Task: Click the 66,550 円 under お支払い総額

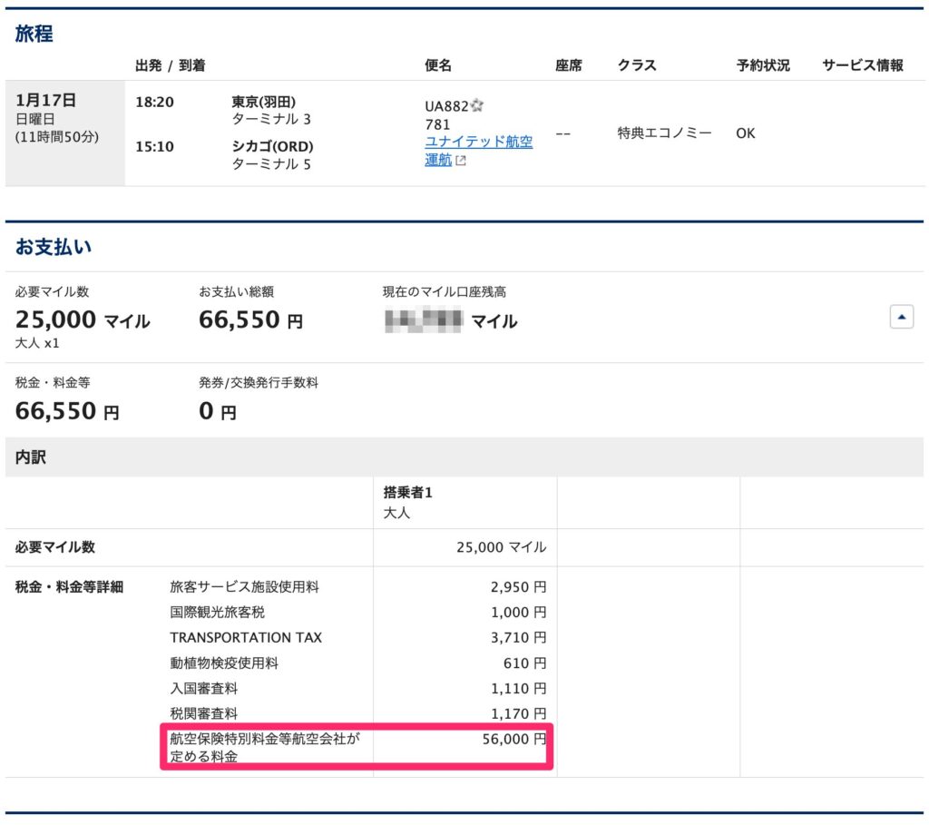Action: pyautogui.click(x=250, y=320)
